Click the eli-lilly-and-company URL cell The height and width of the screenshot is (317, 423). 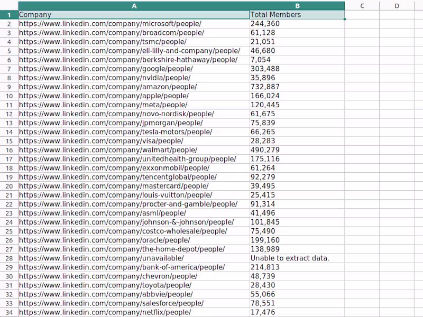point(134,51)
